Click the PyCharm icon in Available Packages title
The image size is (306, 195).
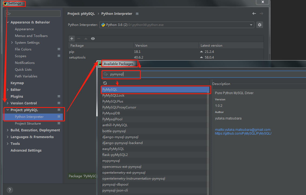coord(100,64)
